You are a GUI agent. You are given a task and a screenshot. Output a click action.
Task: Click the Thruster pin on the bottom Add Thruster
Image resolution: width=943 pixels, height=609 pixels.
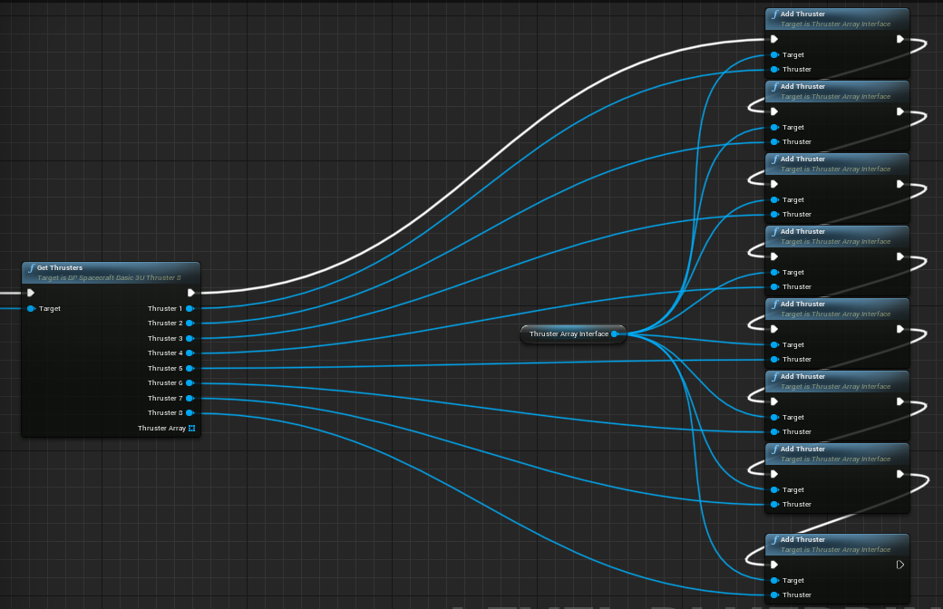(774, 594)
